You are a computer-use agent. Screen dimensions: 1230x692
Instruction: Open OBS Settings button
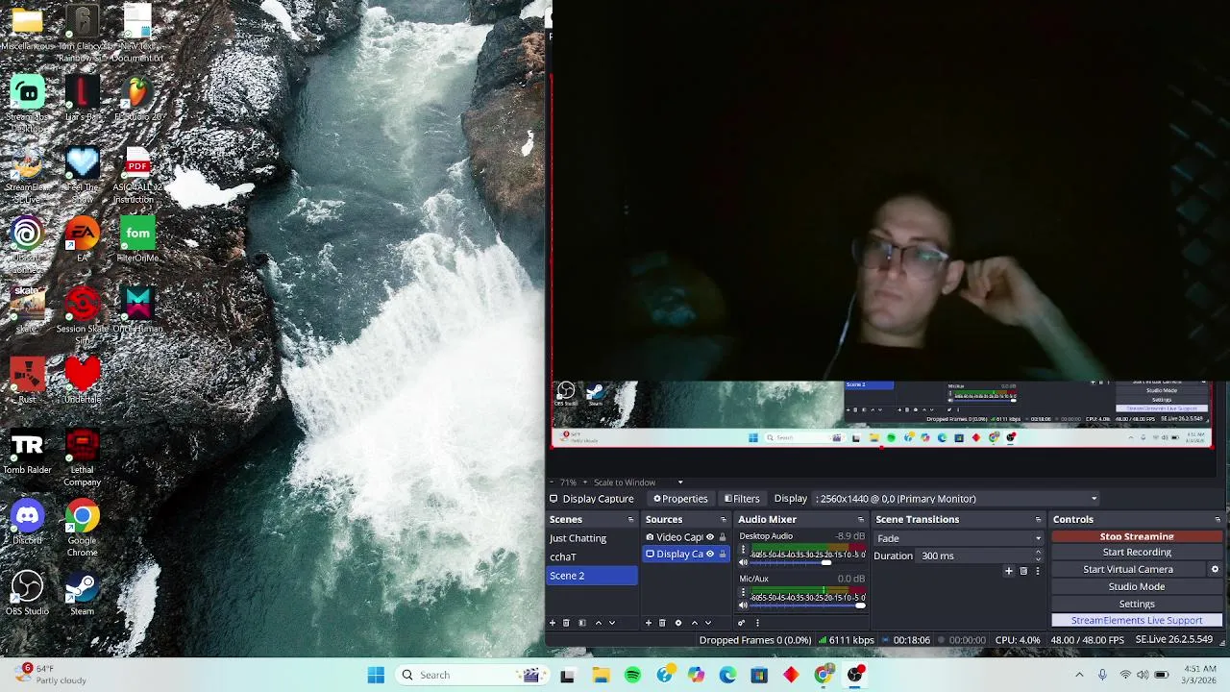coord(1137,604)
